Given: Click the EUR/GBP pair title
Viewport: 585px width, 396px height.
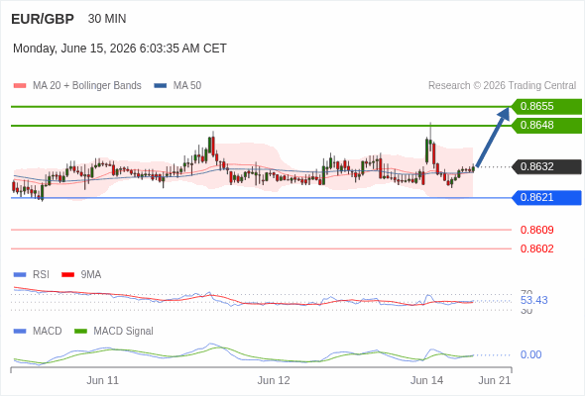Looking at the screenshot, I should [43, 19].
